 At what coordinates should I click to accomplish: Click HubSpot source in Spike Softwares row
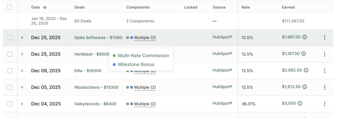click(x=222, y=37)
